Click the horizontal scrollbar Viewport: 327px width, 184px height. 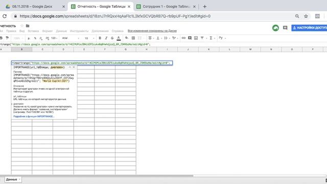(97, 176)
